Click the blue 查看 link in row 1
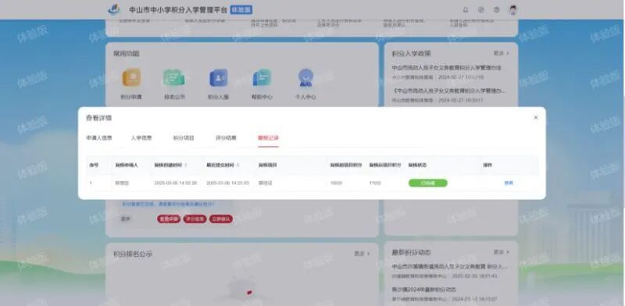 [509, 183]
